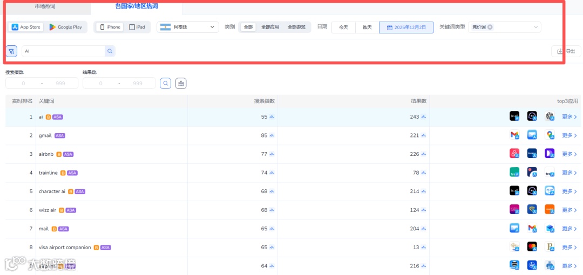
Task: Open HP app icon in bottom row
Action: 532,265
